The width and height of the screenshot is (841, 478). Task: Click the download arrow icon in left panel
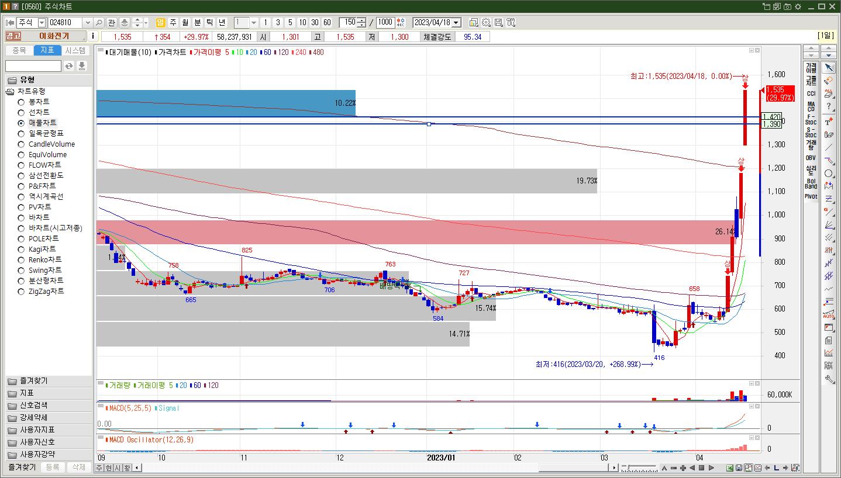82,66
